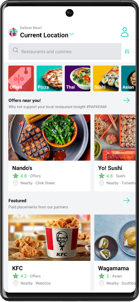
Task: Open the filter sliders icon
Action: [x=127, y=51]
